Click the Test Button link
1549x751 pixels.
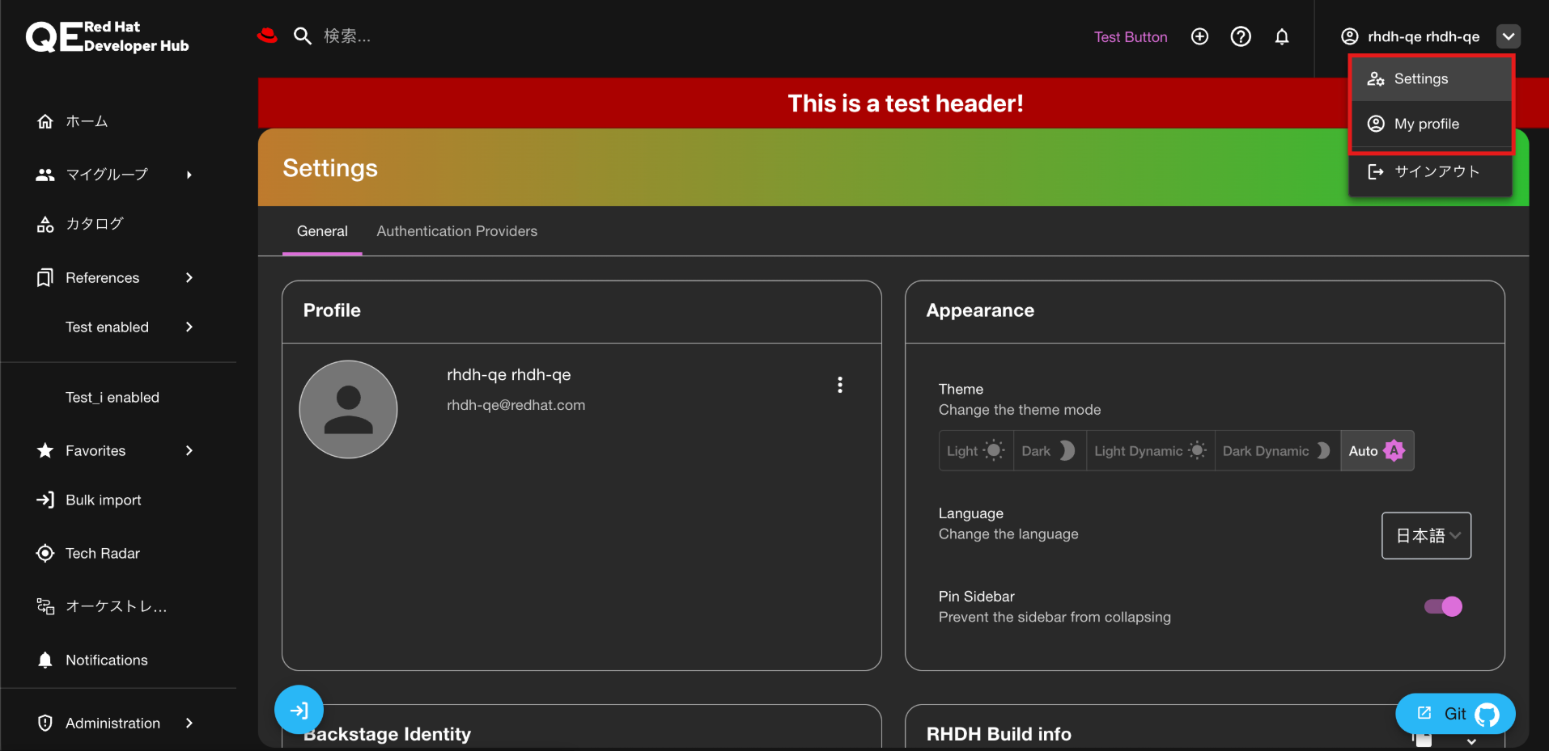coord(1131,37)
